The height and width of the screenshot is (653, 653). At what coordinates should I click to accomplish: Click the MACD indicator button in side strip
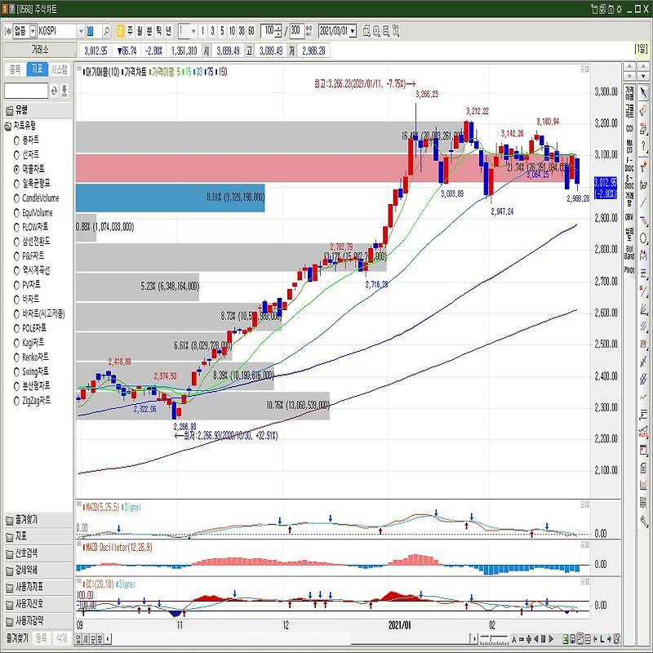[x=629, y=146]
